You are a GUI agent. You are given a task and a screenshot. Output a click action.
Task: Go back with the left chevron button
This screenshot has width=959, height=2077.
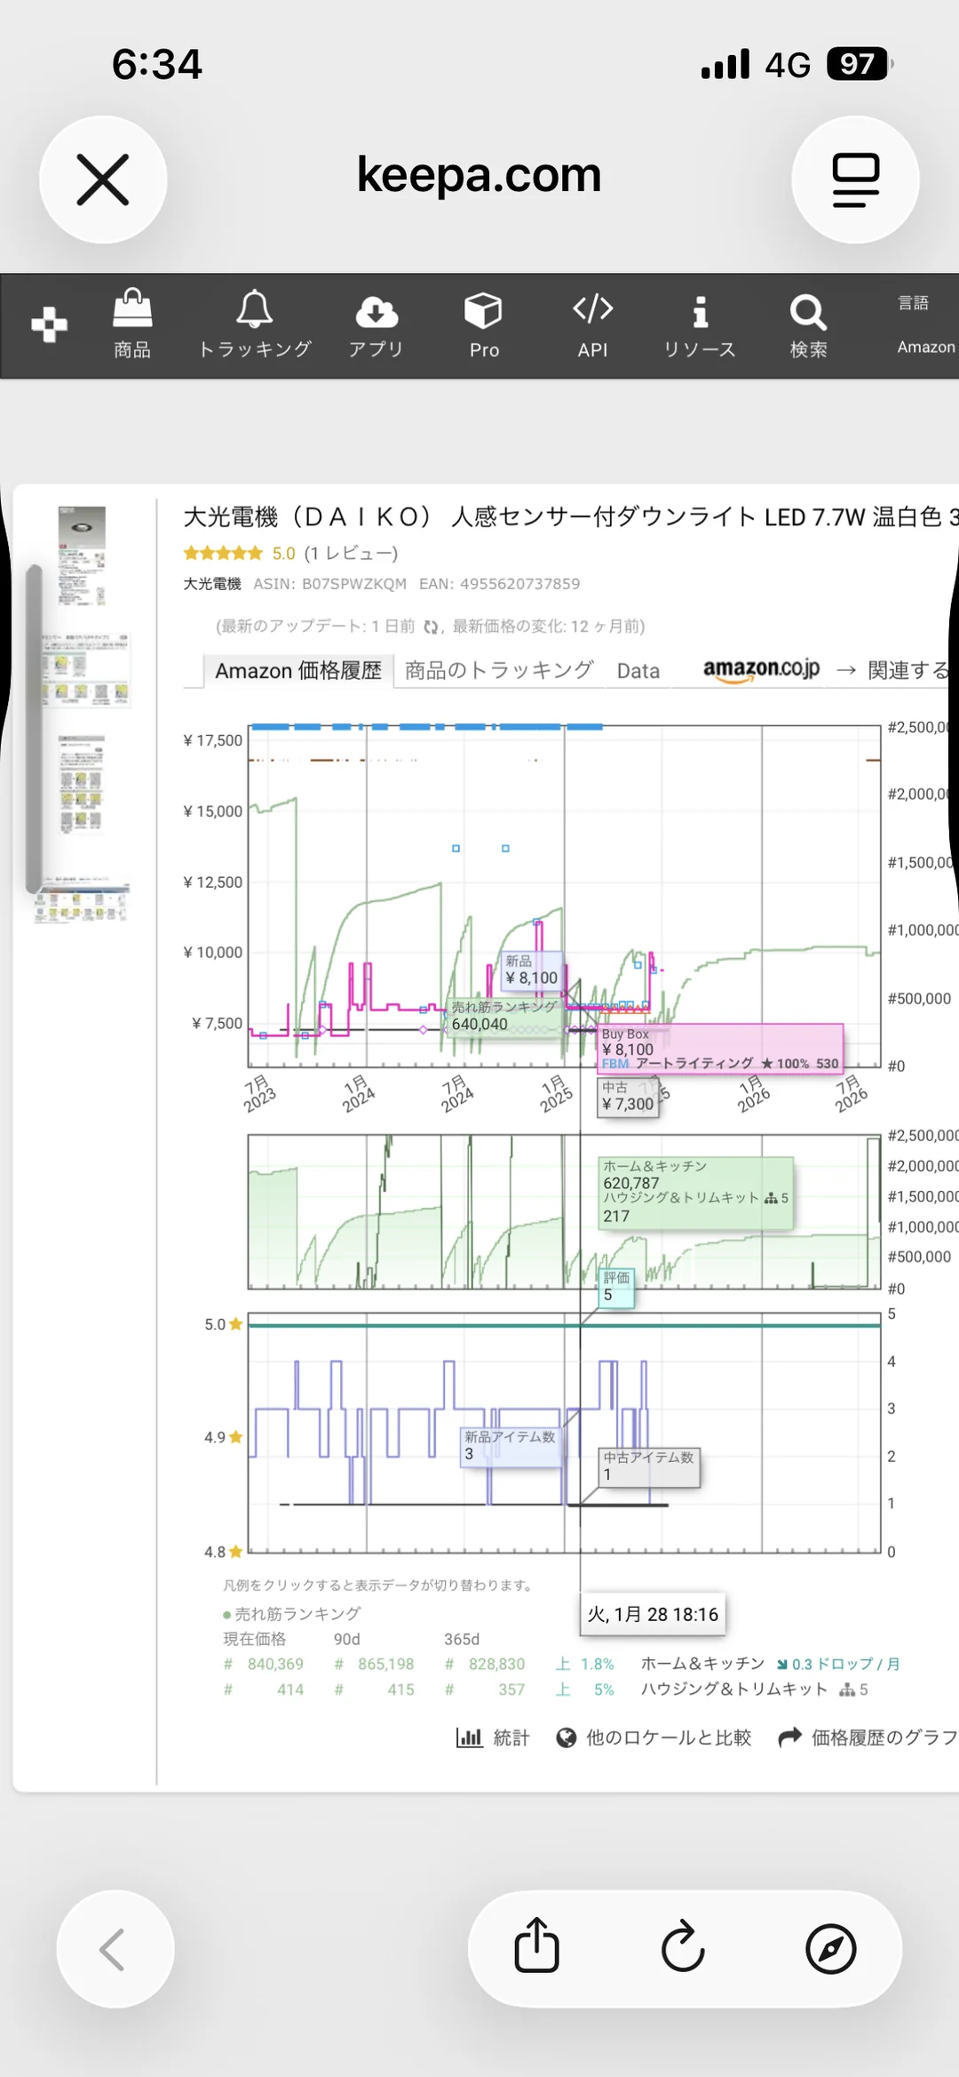115,1949
